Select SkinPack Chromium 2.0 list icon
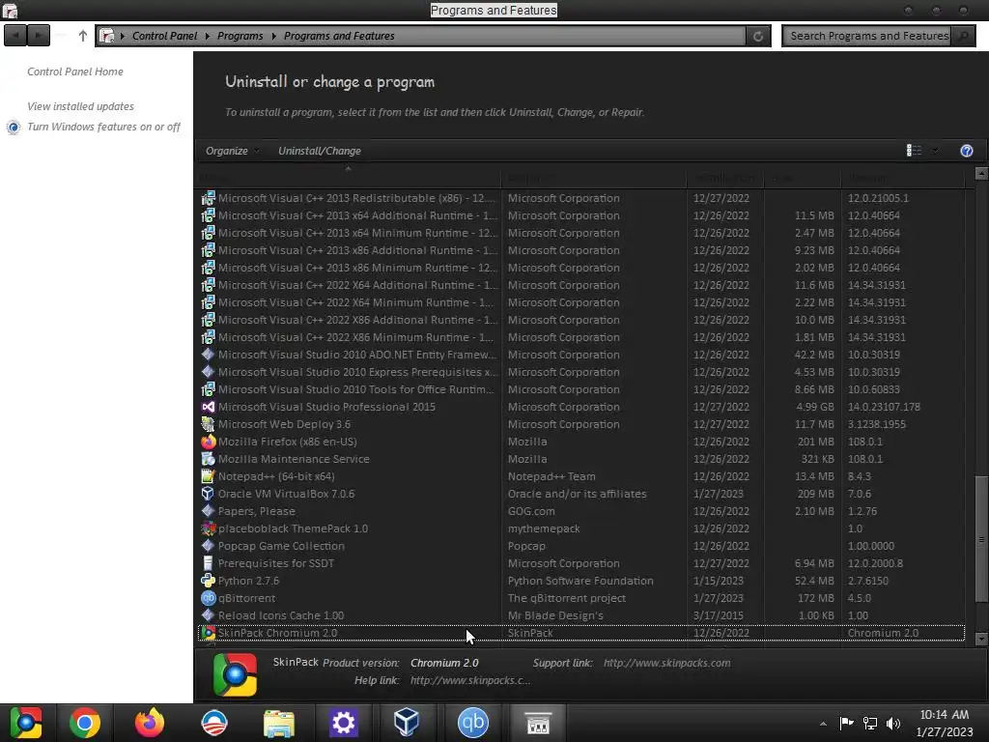The image size is (989, 742). (209, 633)
